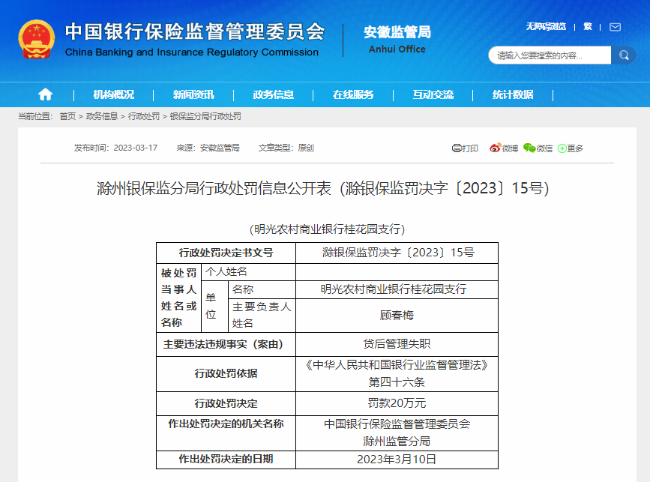Click the 行政处罚决定书文号 header cell
The width and height of the screenshot is (650, 482).
226,253
